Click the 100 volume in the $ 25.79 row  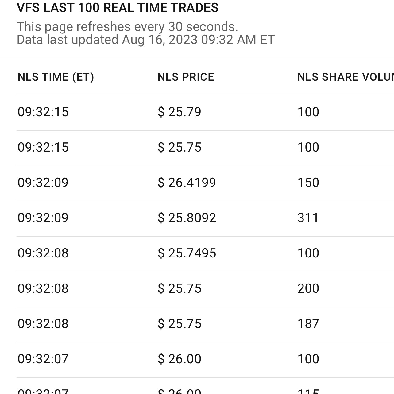[308, 112]
